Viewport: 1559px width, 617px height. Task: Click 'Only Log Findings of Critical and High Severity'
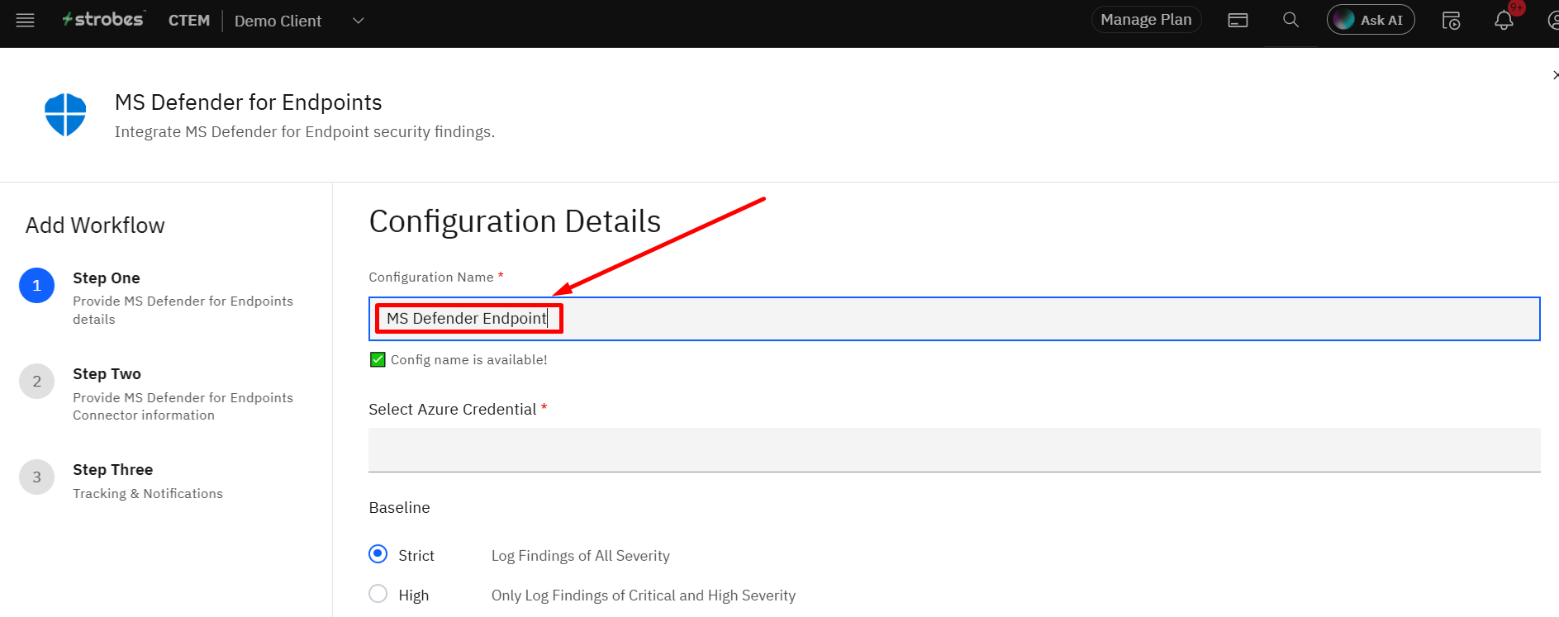pos(644,596)
